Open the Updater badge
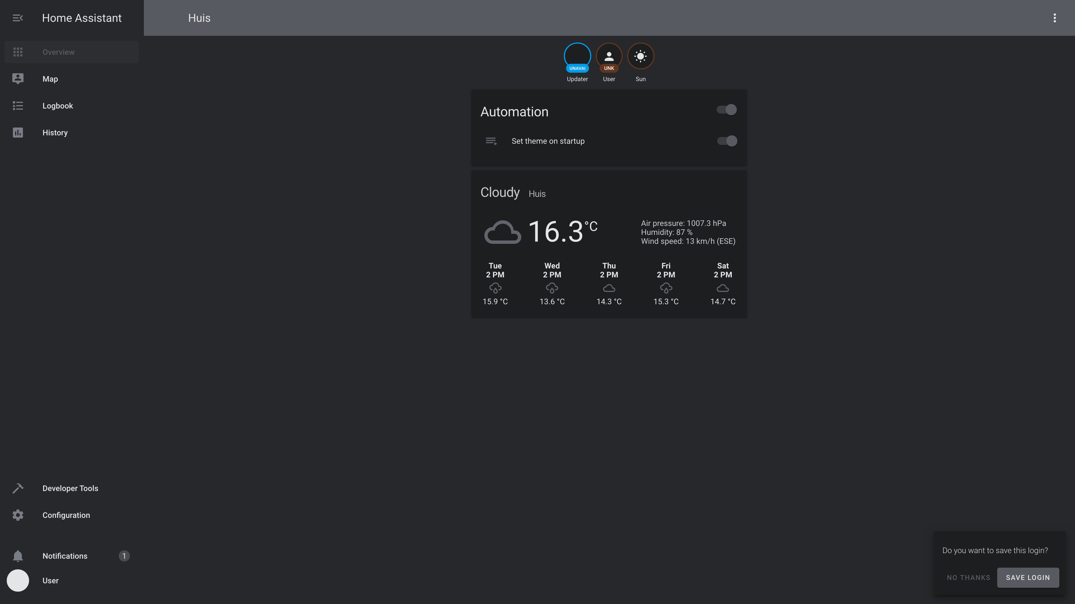This screenshot has height=604, width=1075. (x=577, y=57)
